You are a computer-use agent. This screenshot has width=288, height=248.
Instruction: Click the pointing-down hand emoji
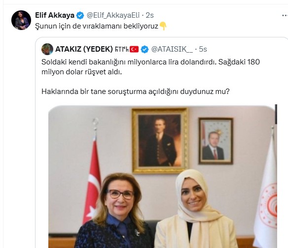163,26
